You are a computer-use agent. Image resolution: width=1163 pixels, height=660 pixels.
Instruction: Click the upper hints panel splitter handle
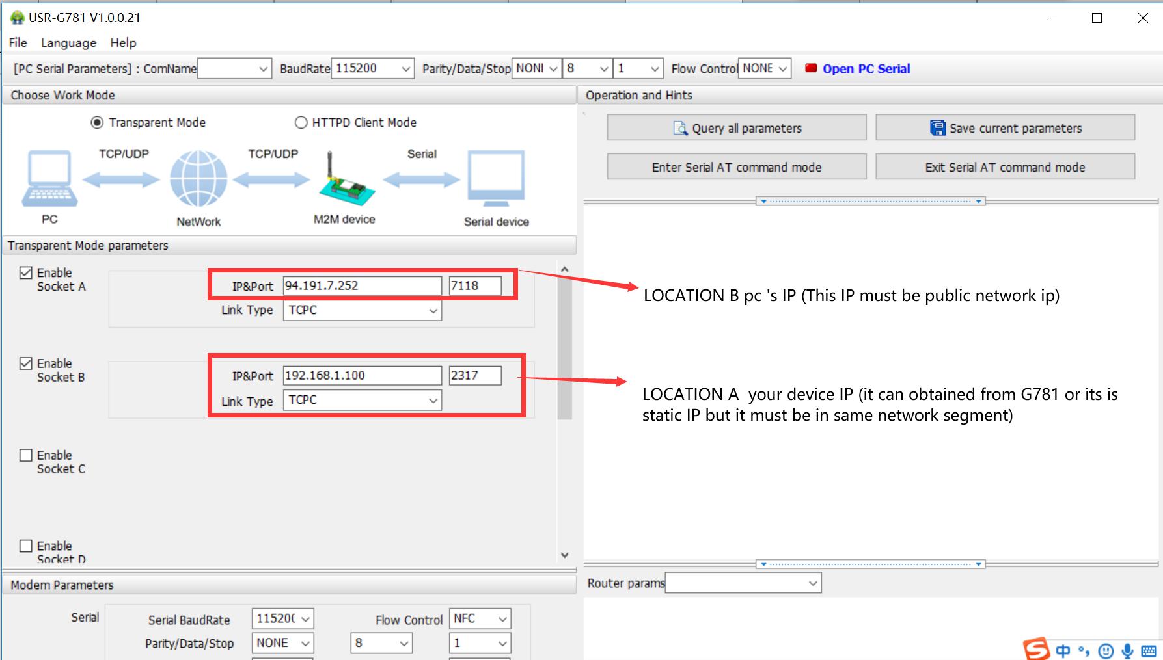point(871,202)
